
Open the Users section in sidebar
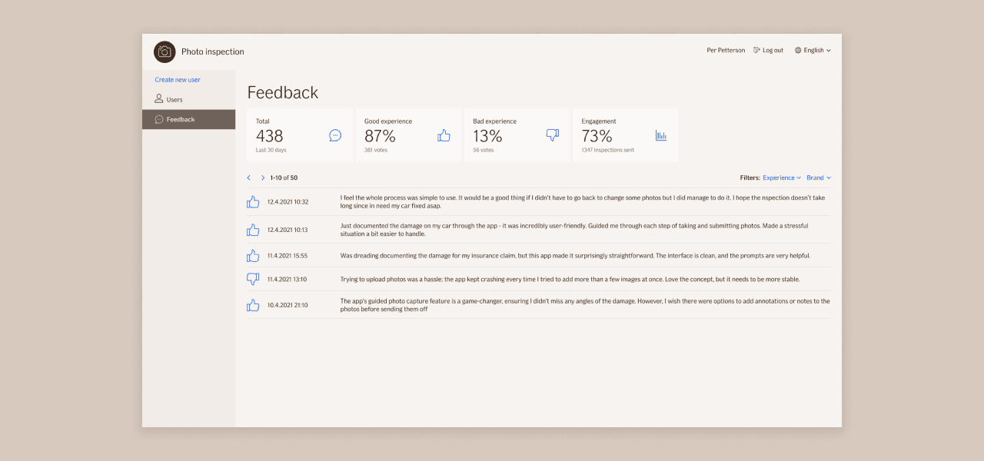[x=188, y=99]
